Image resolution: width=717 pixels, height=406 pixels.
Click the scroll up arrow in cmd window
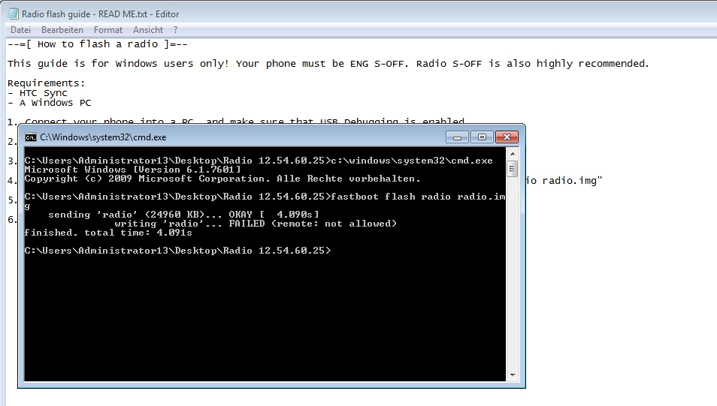tap(513, 155)
